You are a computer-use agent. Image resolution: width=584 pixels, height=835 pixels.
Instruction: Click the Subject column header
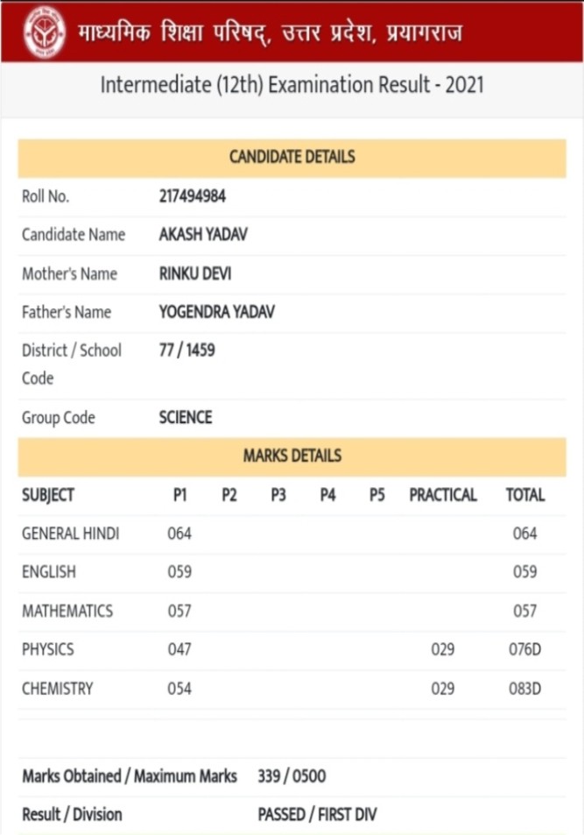(x=48, y=495)
